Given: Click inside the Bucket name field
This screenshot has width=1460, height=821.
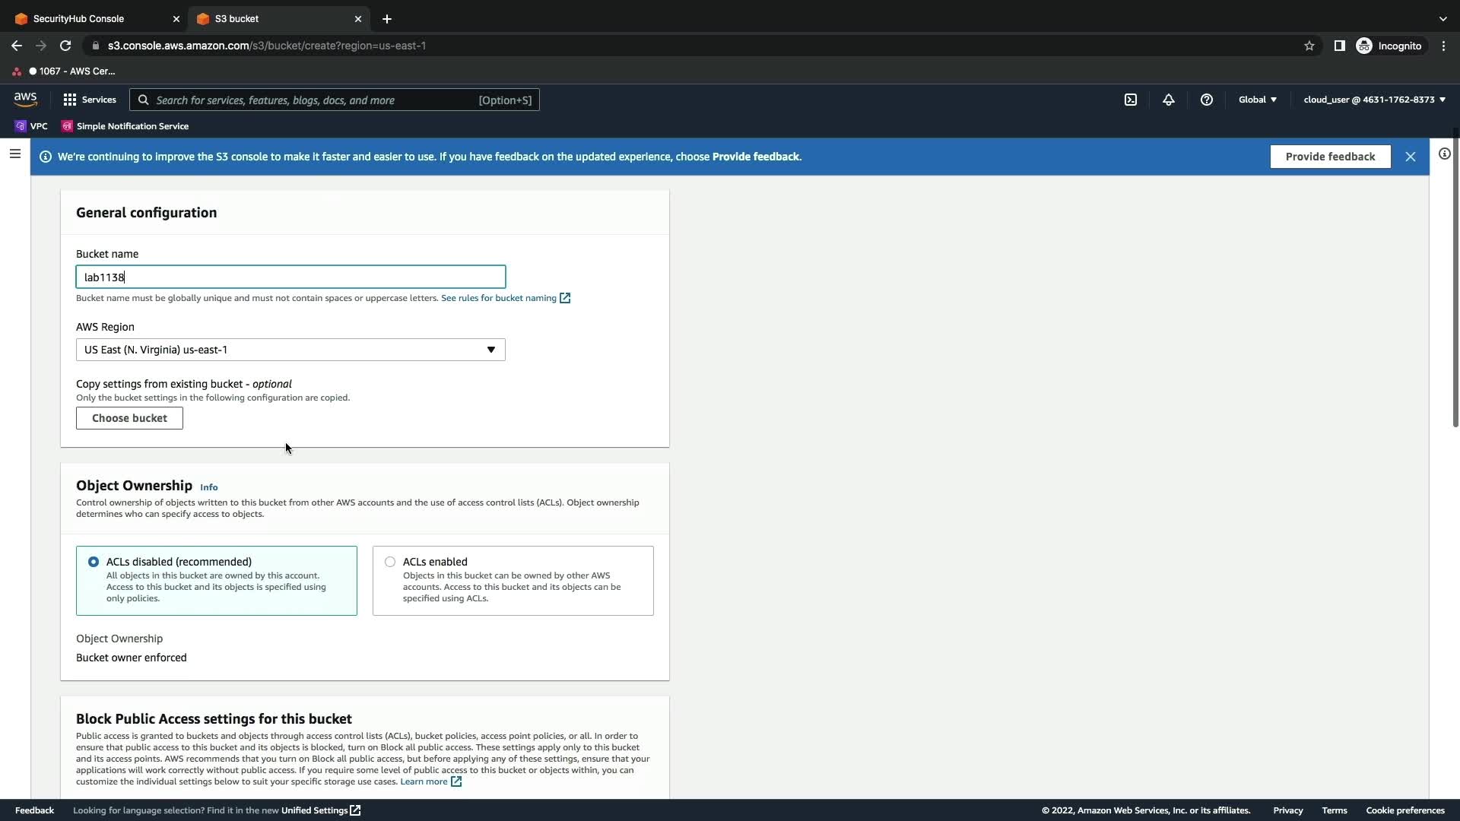Looking at the screenshot, I should pyautogui.click(x=290, y=277).
